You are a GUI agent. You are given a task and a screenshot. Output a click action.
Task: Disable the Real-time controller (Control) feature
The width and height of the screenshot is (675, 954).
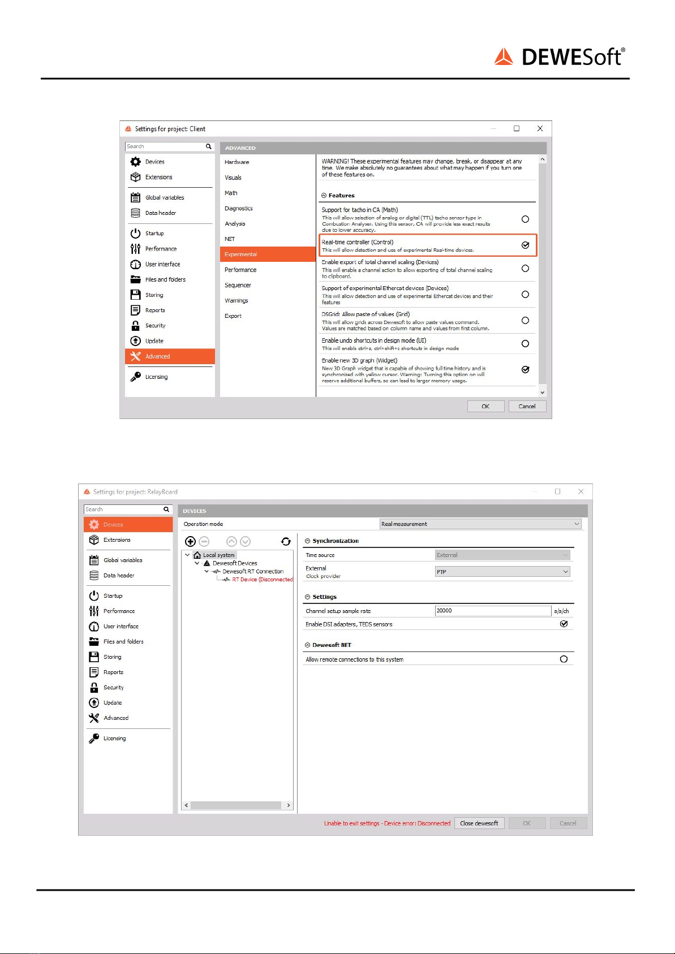pos(525,245)
